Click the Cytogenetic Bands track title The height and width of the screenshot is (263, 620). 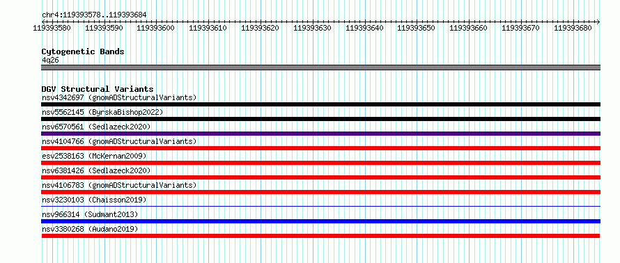click(83, 51)
